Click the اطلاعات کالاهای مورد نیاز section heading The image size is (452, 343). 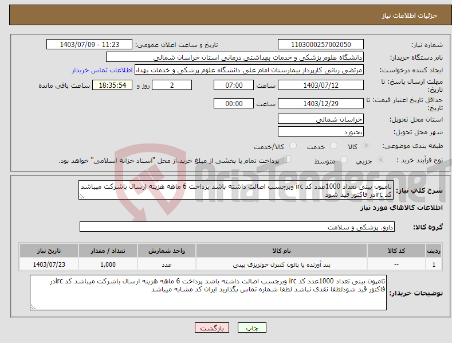point(401,208)
